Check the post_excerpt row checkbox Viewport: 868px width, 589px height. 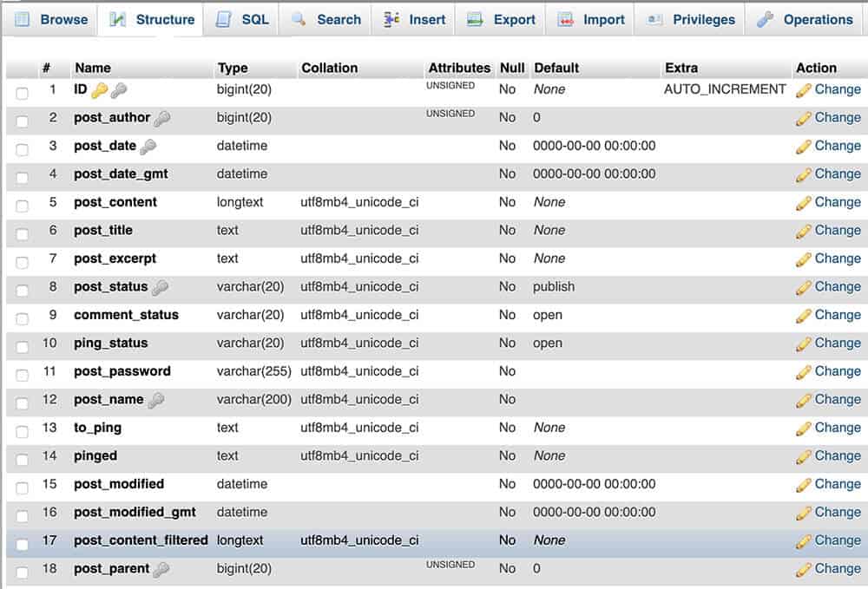coord(23,262)
